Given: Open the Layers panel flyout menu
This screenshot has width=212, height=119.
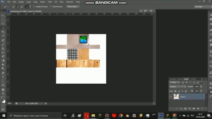Looking at the screenshot, I should [206, 79].
